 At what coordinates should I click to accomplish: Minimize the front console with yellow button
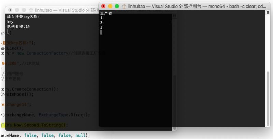(110, 6)
